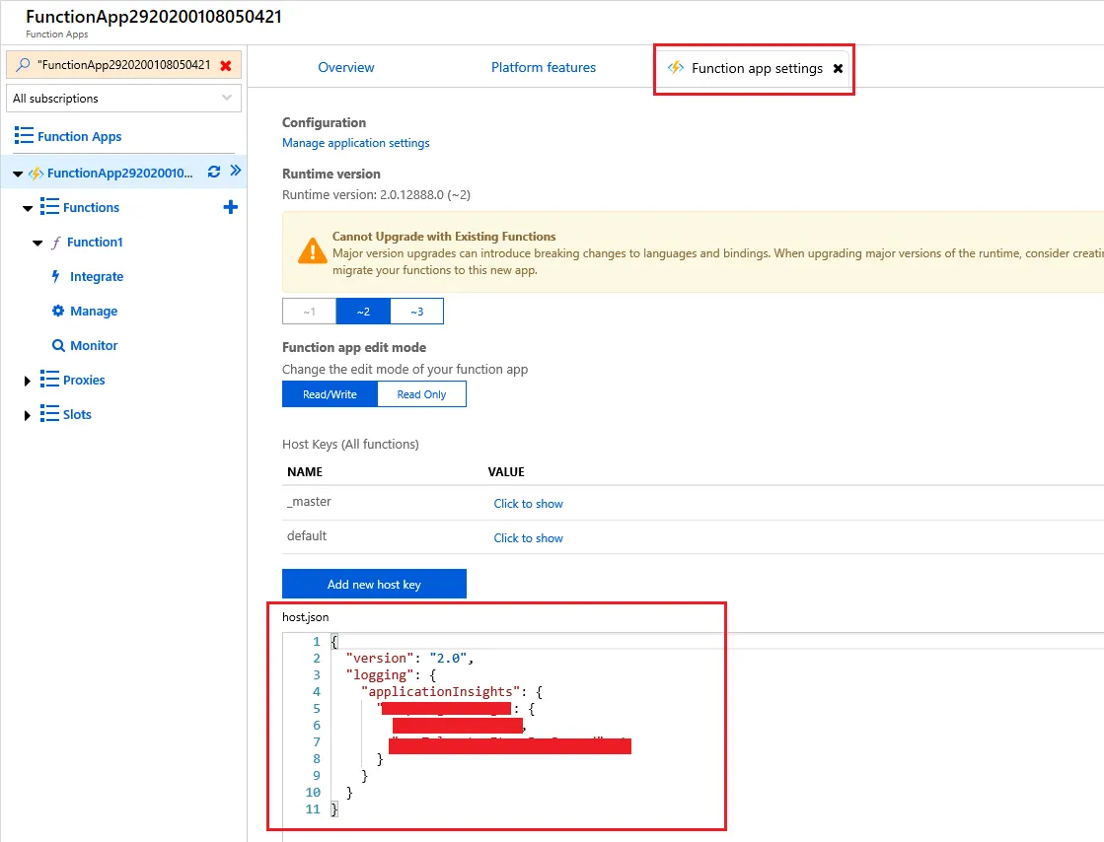The height and width of the screenshot is (842, 1104).
Task: Open Slots in sidebar
Action: click(x=77, y=414)
